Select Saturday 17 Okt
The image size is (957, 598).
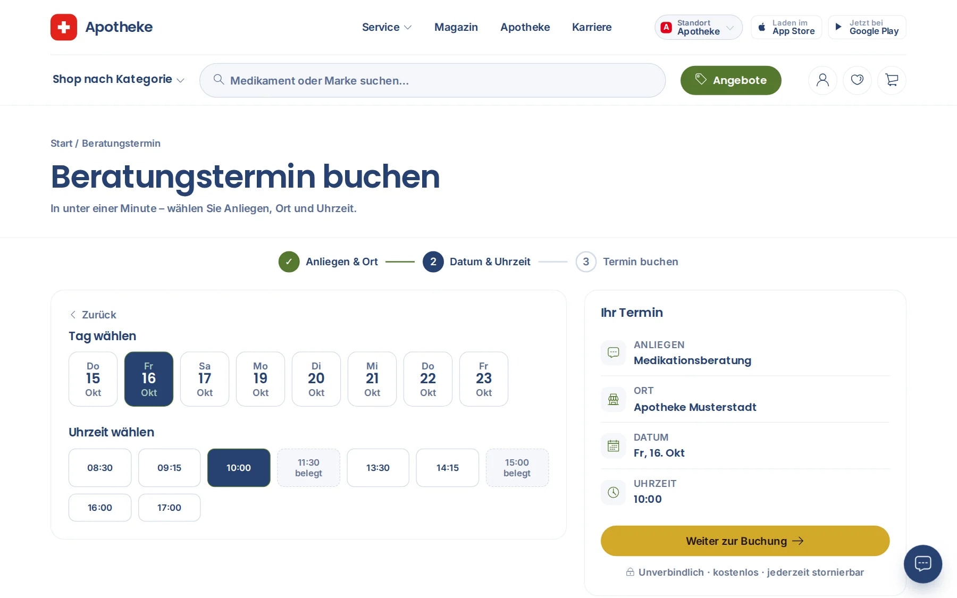click(205, 379)
